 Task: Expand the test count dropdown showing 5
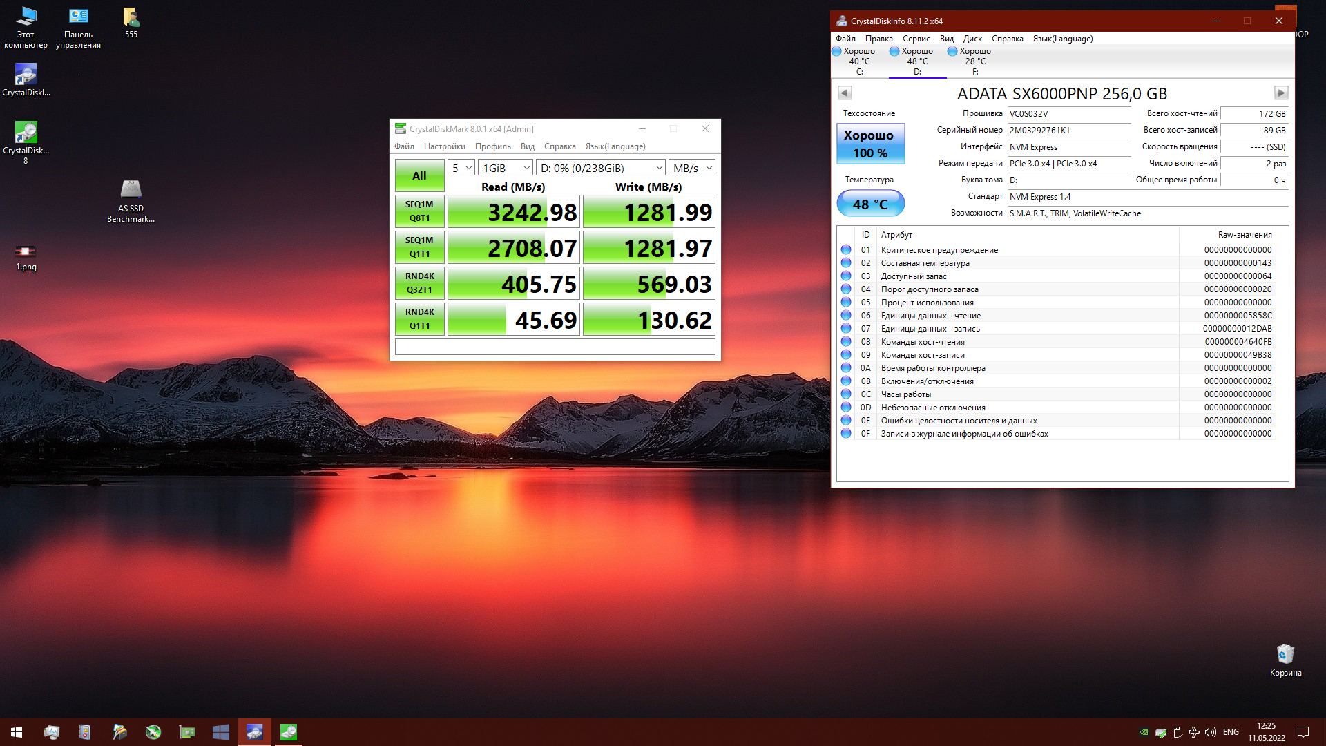tap(461, 168)
